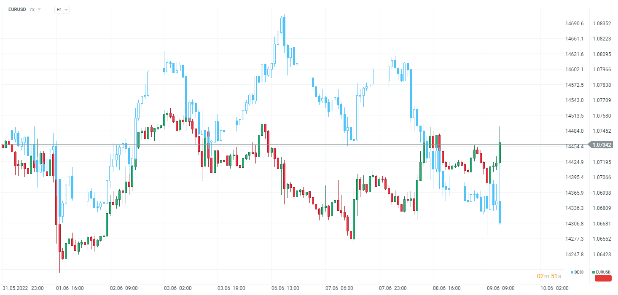Click the FX asset class label
Screen dimensions: 618x295
[32, 9]
